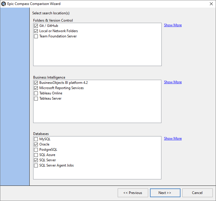The height and width of the screenshot is (201, 216).
Task: Select the 'Git / GitHub' list label
Action: pos(49,26)
